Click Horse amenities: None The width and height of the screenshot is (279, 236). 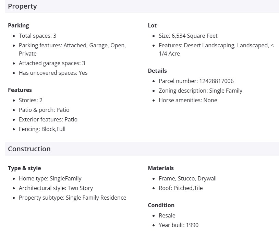tap(188, 100)
